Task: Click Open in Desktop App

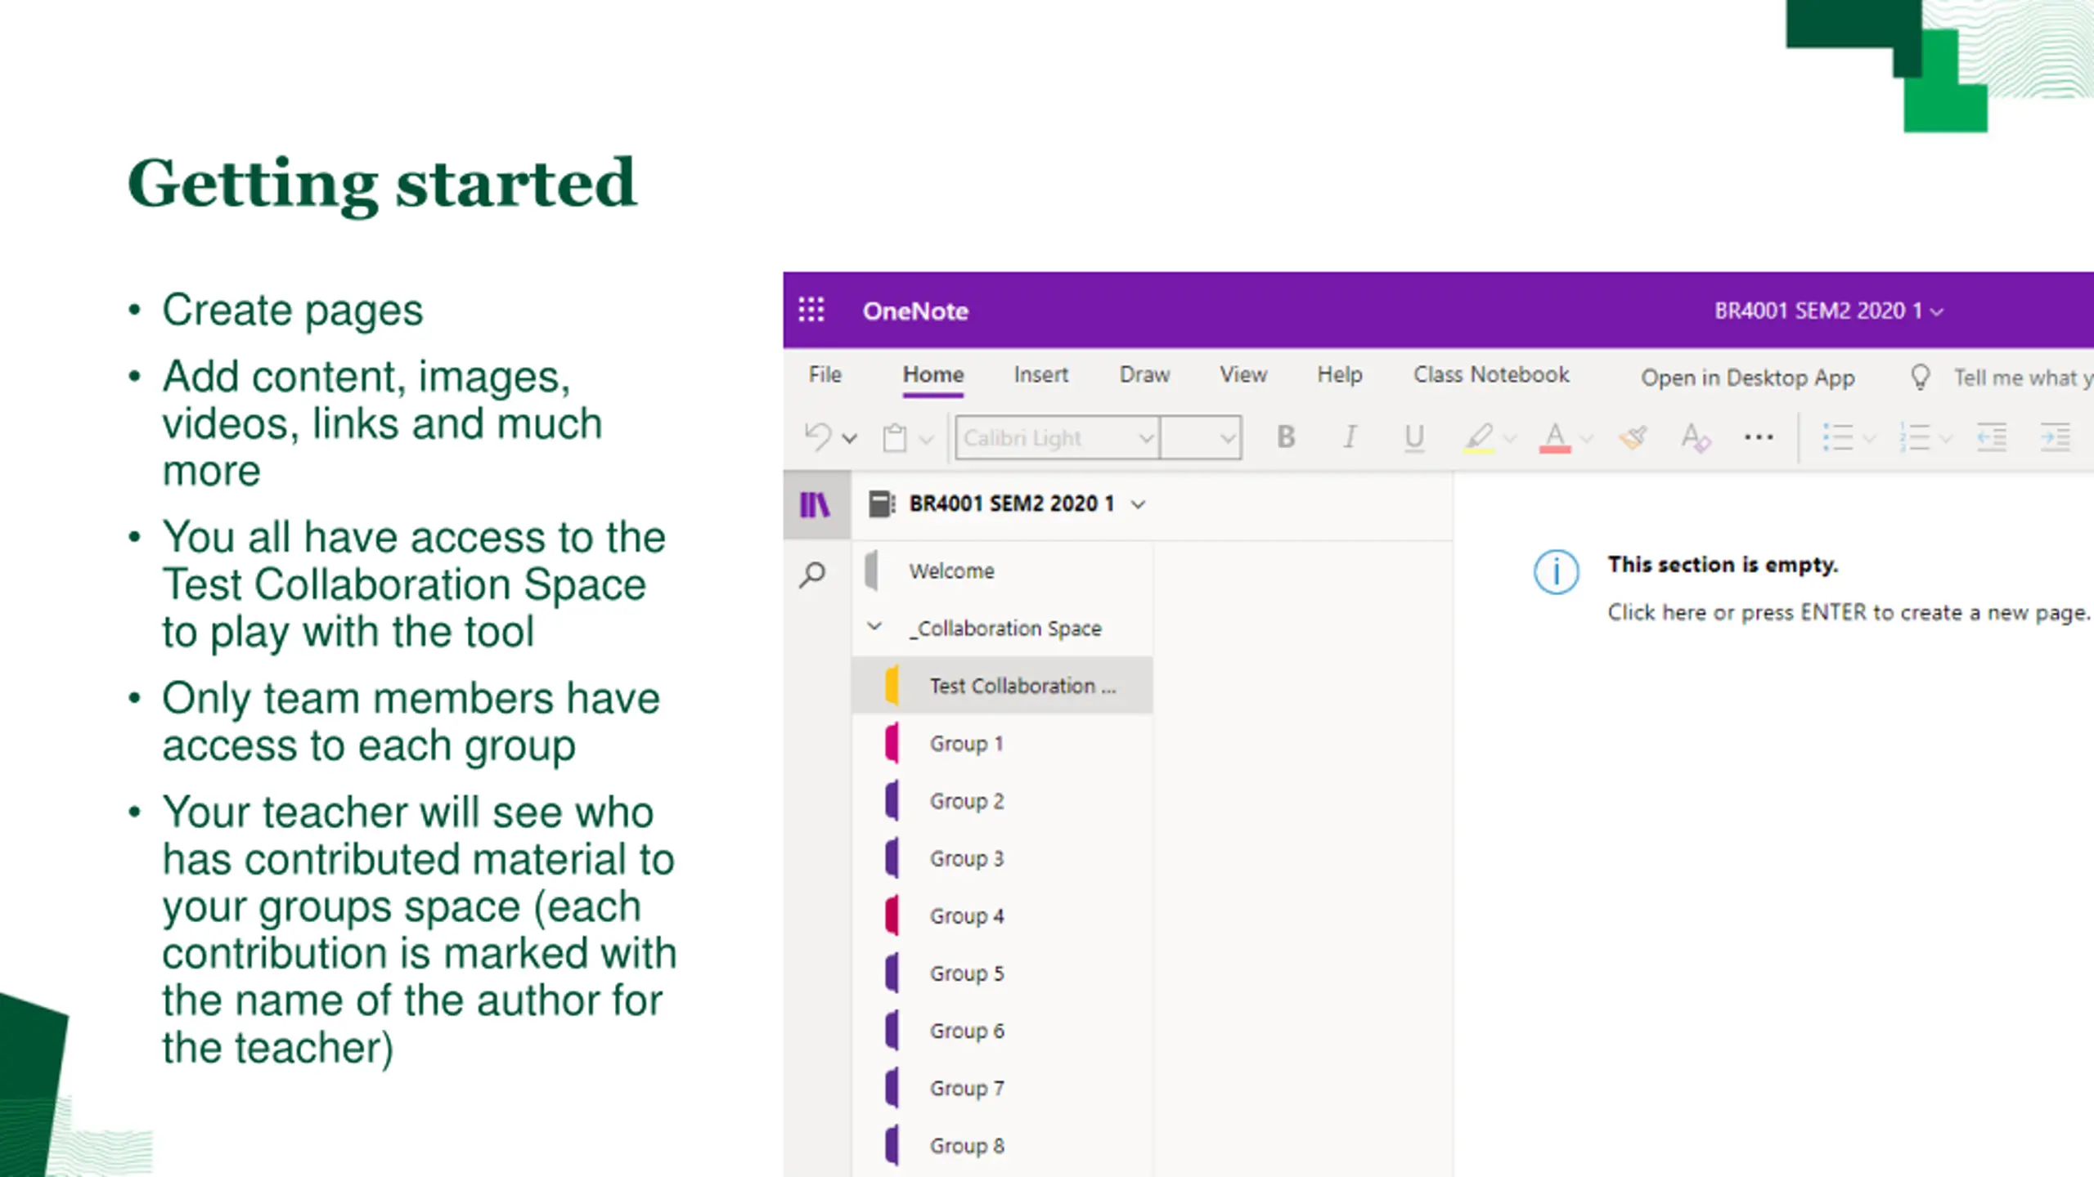Action: point(1747,378)
